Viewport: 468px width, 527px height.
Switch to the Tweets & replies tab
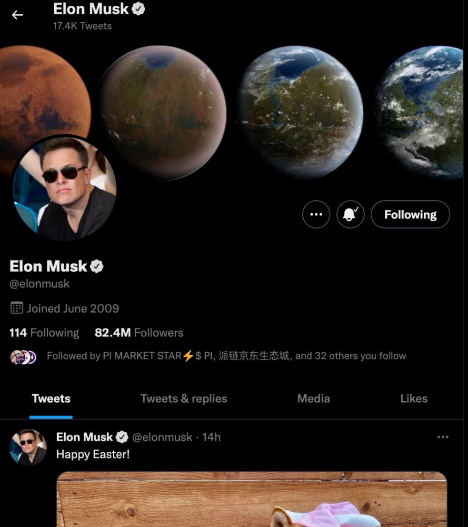[184, 398]
